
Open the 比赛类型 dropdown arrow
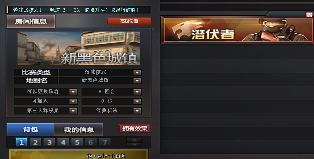(137, 72)
